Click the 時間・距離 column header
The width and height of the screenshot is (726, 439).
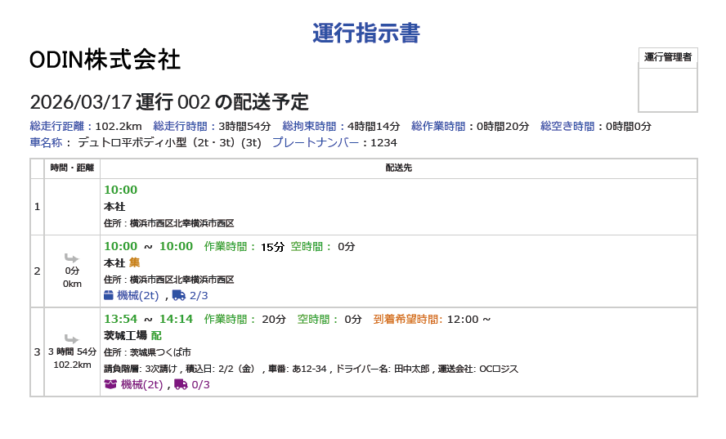point(72,168)
